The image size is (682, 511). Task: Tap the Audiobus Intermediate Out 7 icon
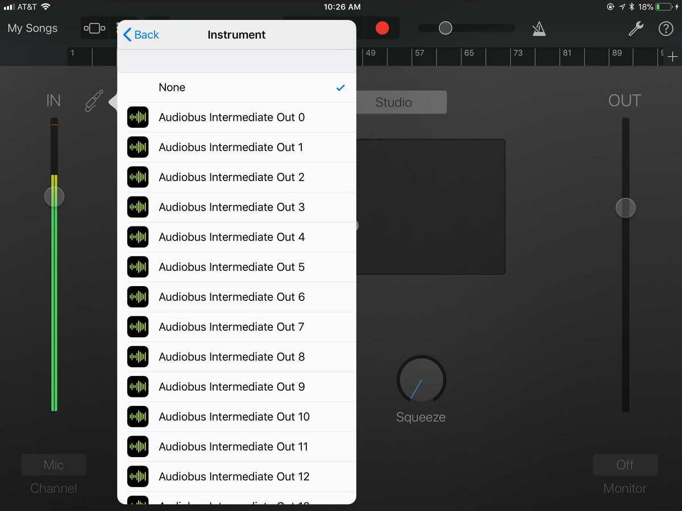[138, 327]
